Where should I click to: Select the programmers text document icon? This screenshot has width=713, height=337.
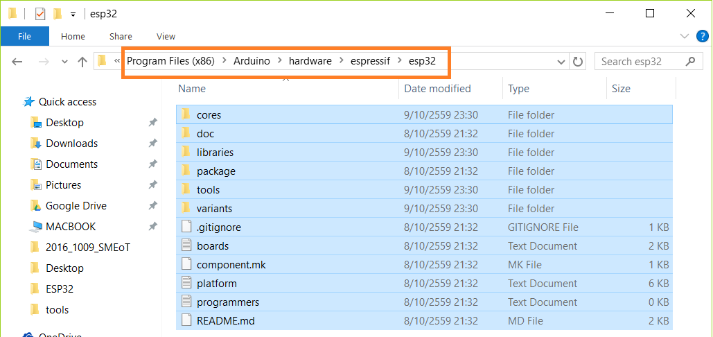click(x=186, y=302)
